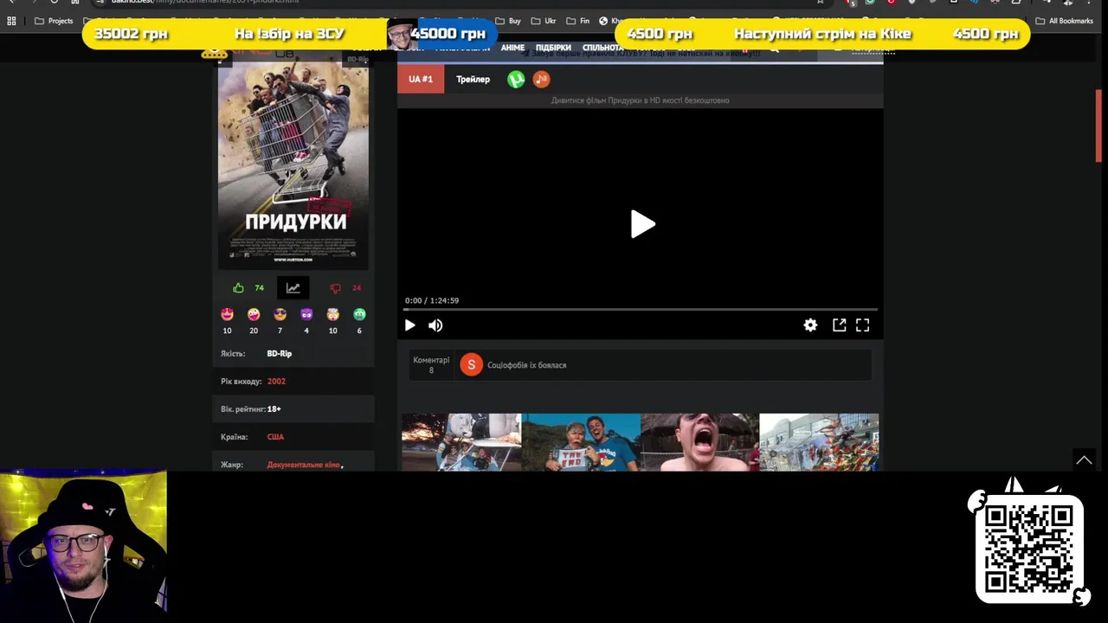This screenshot has width=1108, height=623.
Task: Open the All Bookmarks folder
Action: coord(1064,21)
